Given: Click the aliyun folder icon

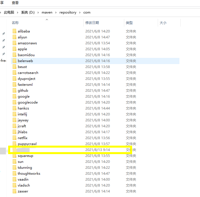Looking at the screenshot, I should (x=14, y=37).
